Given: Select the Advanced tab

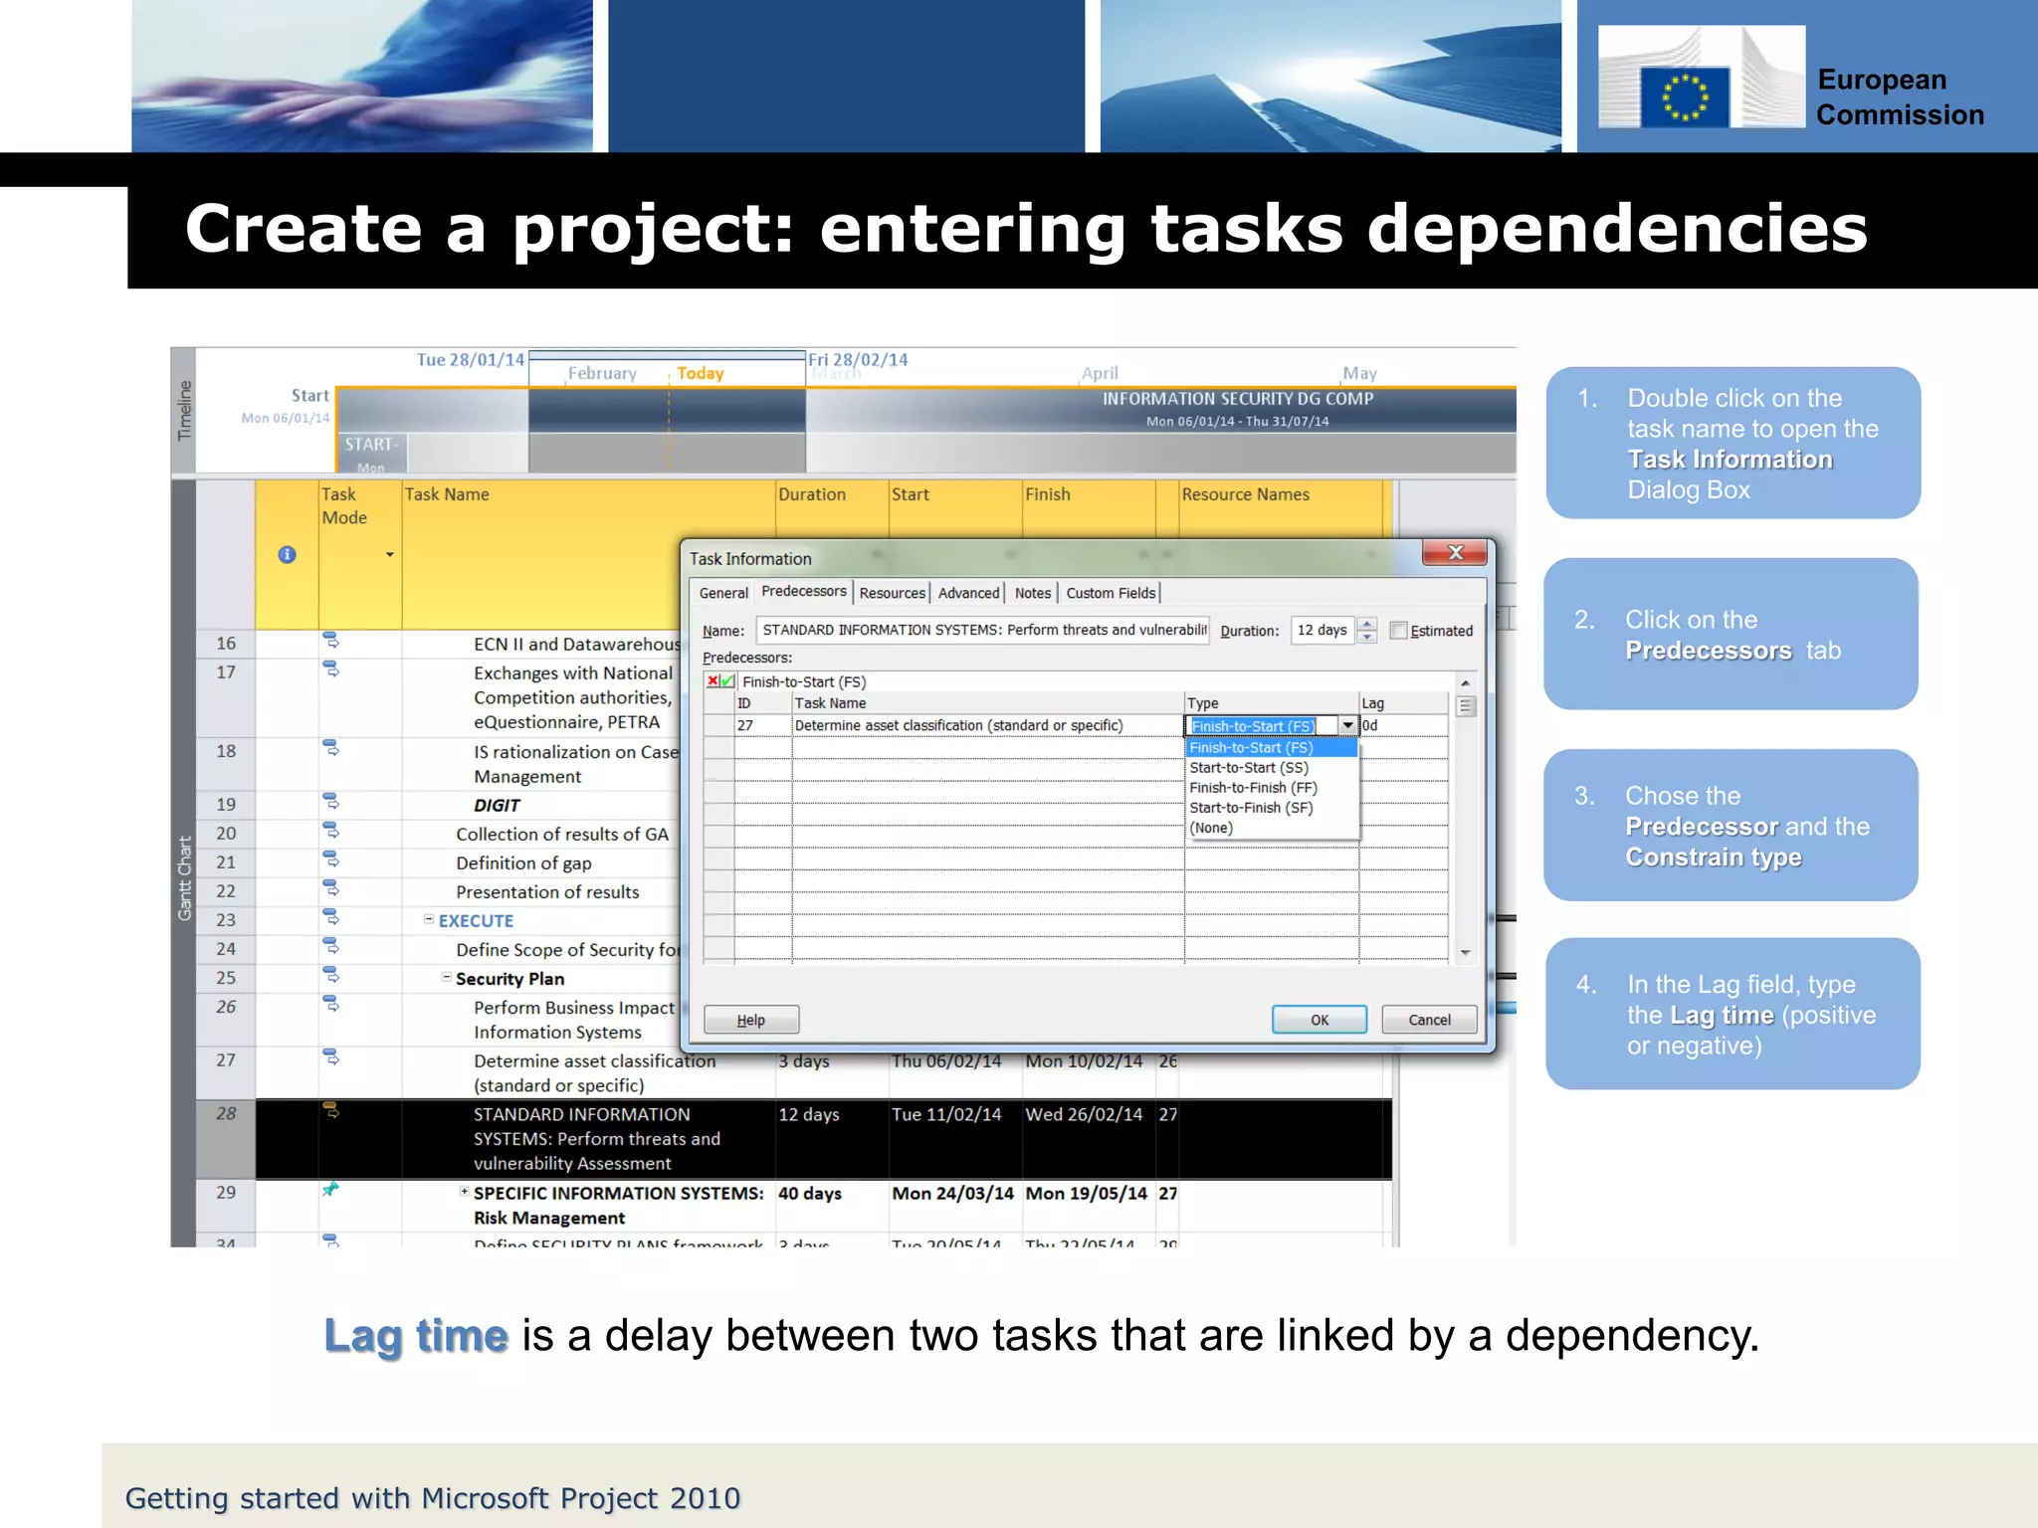Looking at the screenshot, I should coord(968,593).
